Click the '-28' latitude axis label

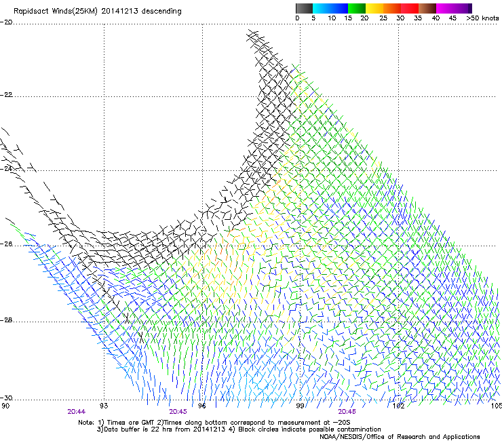pyautogui.click(x=6, y=320)
